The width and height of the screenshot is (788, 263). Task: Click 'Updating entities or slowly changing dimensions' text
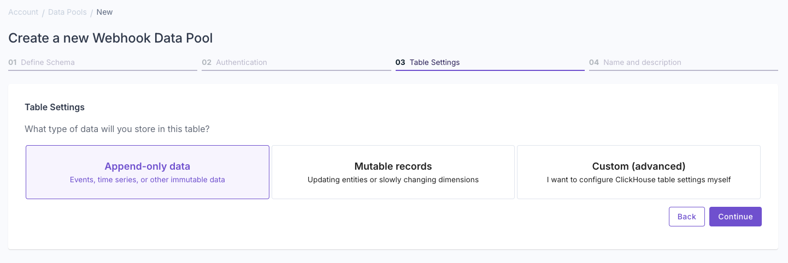pos(393,180)
